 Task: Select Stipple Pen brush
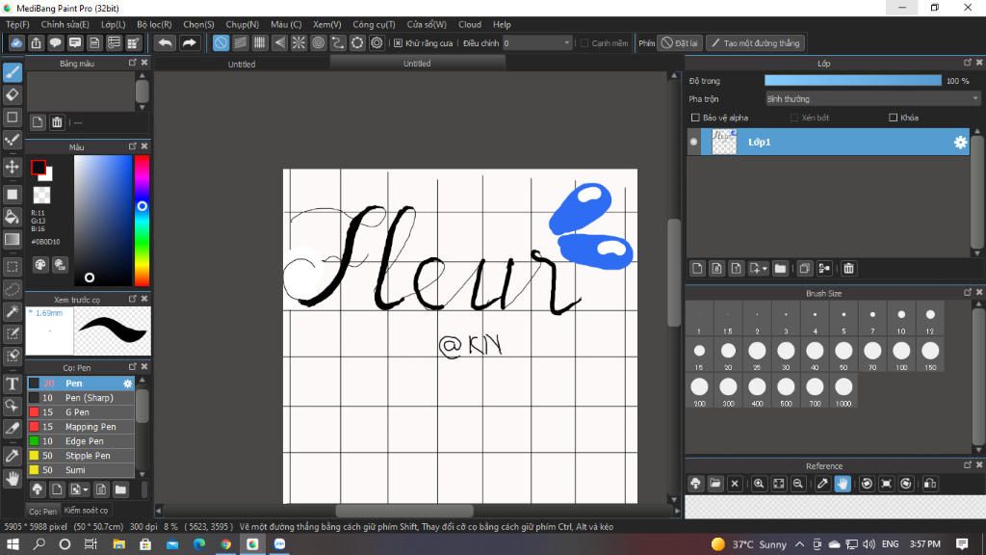pos(81,456)
